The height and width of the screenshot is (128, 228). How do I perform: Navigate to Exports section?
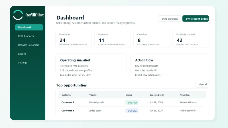point(22,54)
